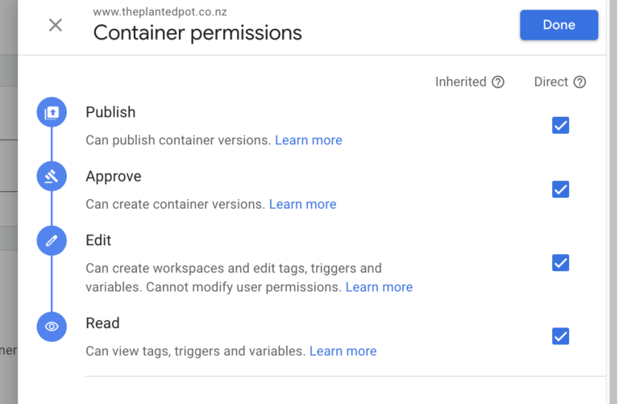Click the Edit pencil icon
This screenshot has width=619, height=404.
52,240
